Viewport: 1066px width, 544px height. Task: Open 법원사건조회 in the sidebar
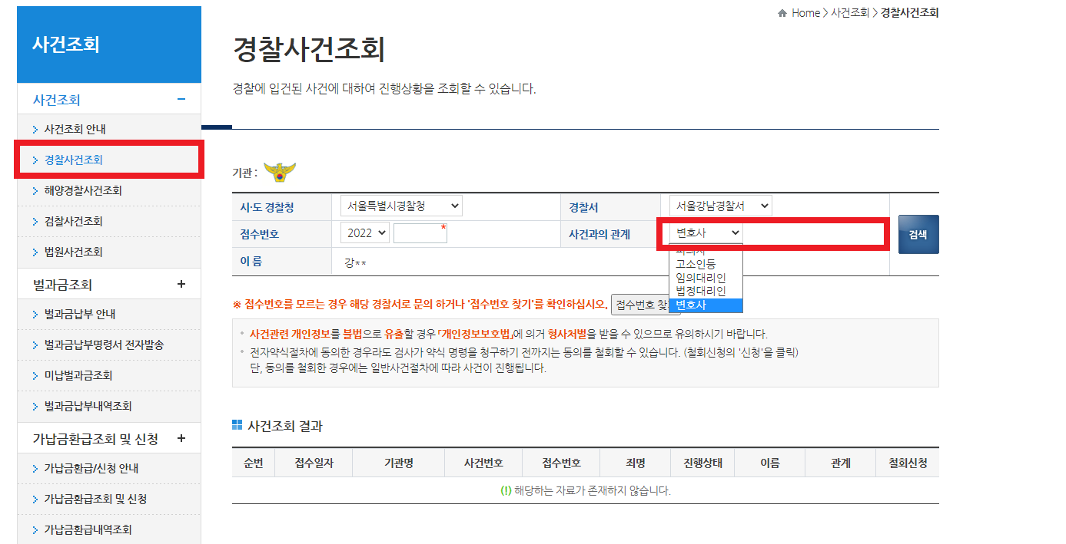73,252
